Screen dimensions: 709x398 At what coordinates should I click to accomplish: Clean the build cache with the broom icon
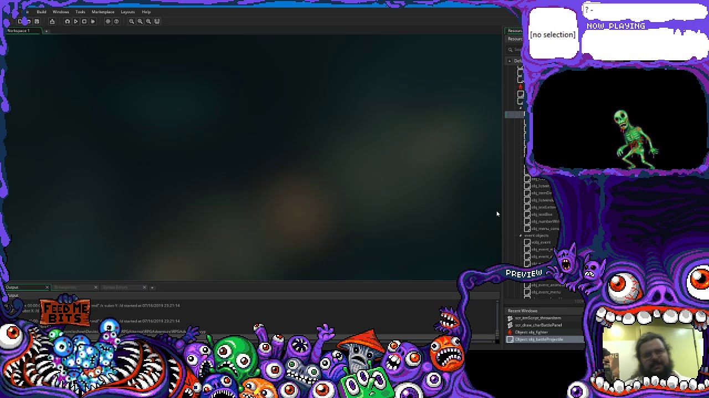[x=93, y=22]
